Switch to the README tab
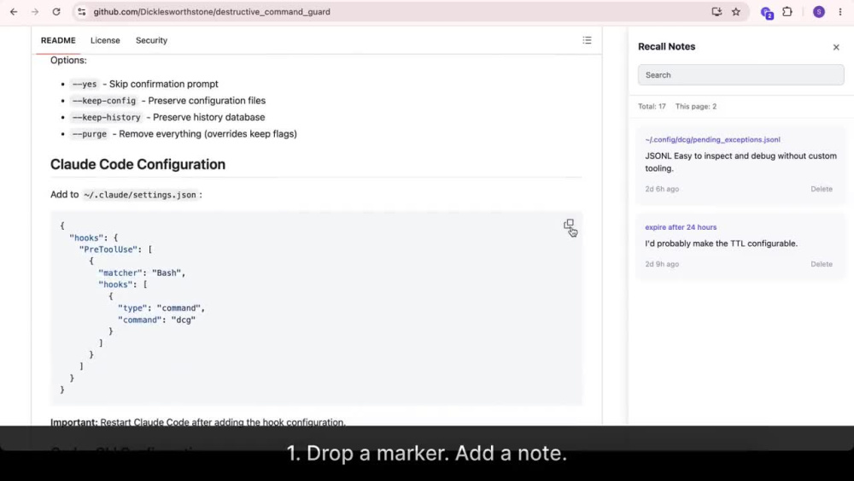Viewport: 854px width, 481px height. 58,40
